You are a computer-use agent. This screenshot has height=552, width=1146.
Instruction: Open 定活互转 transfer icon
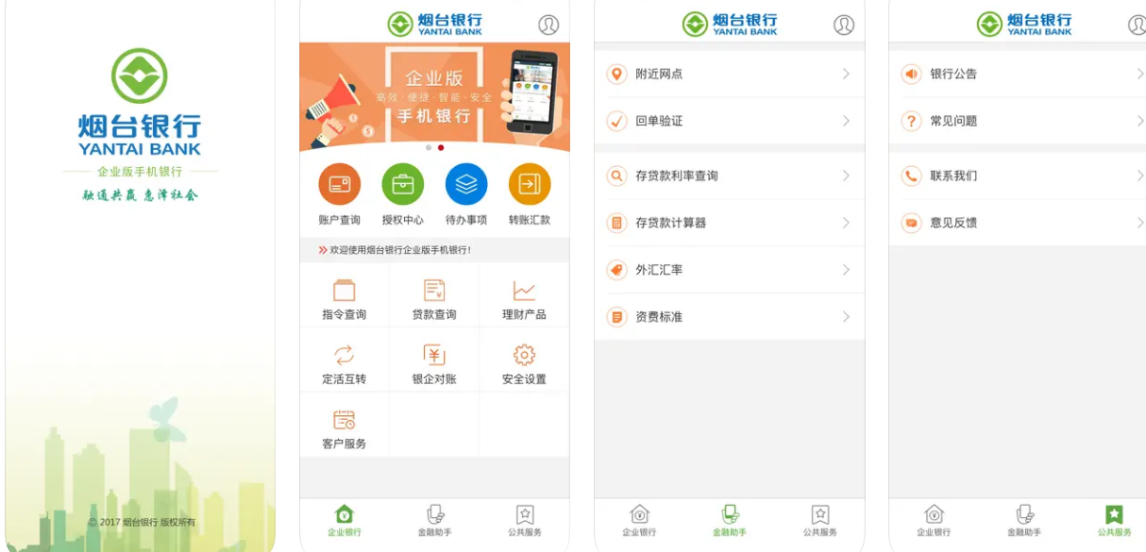click(x=345, y=355)
